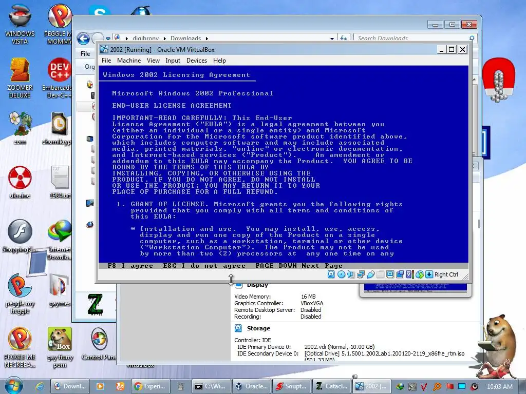The width and height of the screenshot is (526, 394).
Task: Click the VirtualBox icon in the VM title bar
Action: click(104, 49)
